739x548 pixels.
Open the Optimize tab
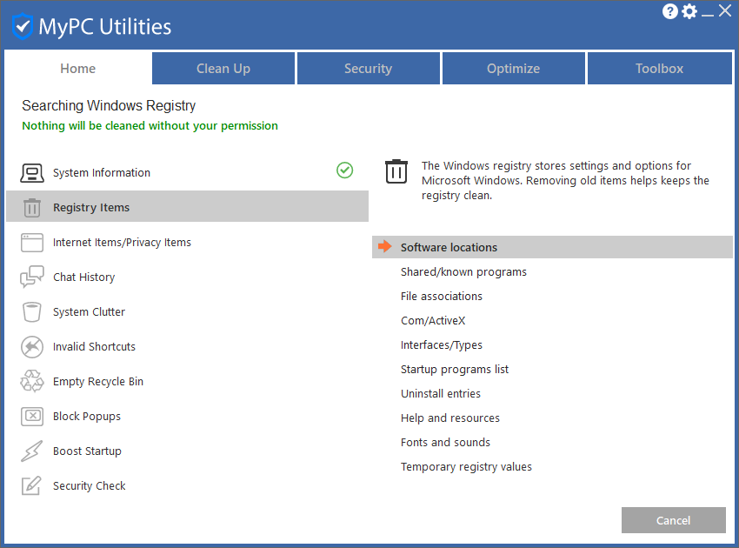(x=514, y=69)
